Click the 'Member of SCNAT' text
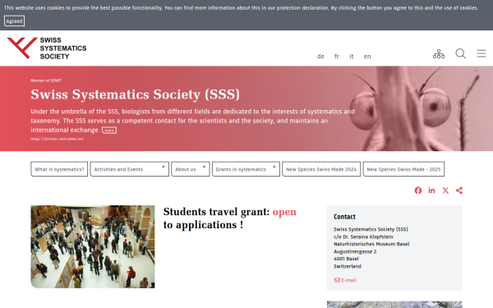 [x=46, y=80]
